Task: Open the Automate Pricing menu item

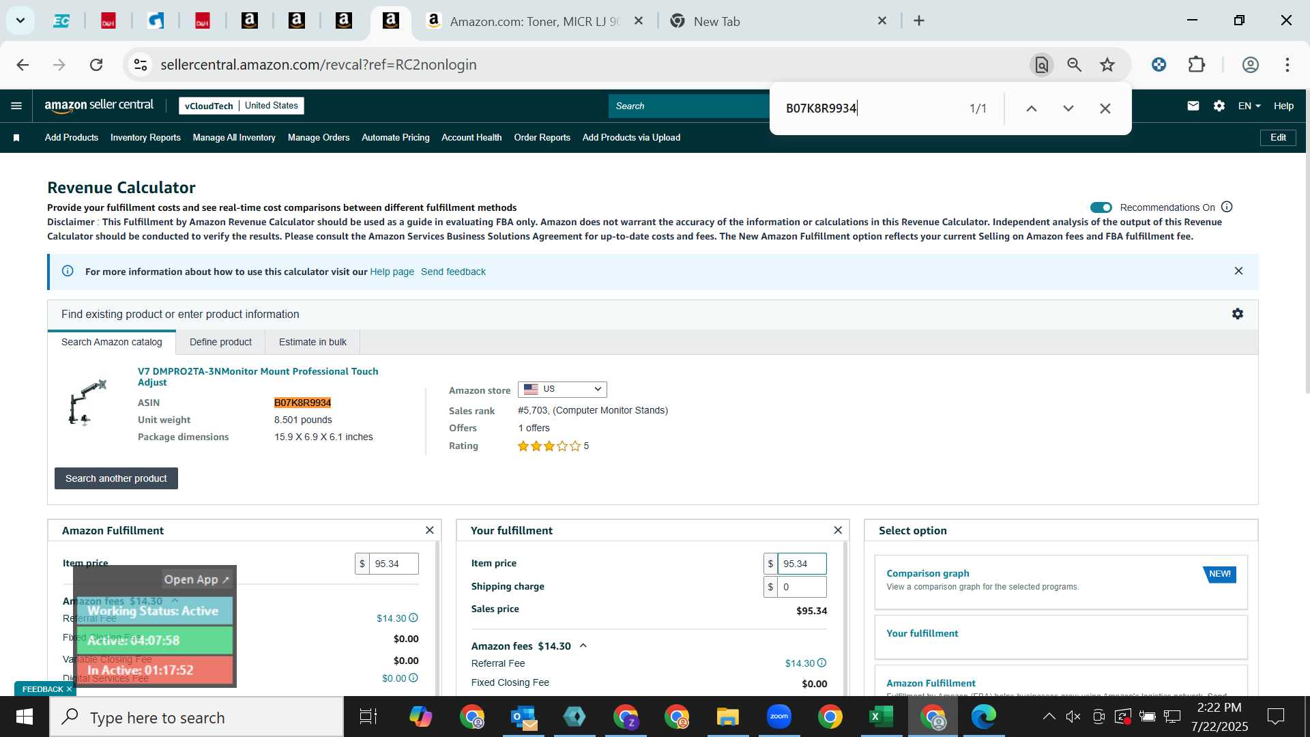Action: click(x=396, y=138)
